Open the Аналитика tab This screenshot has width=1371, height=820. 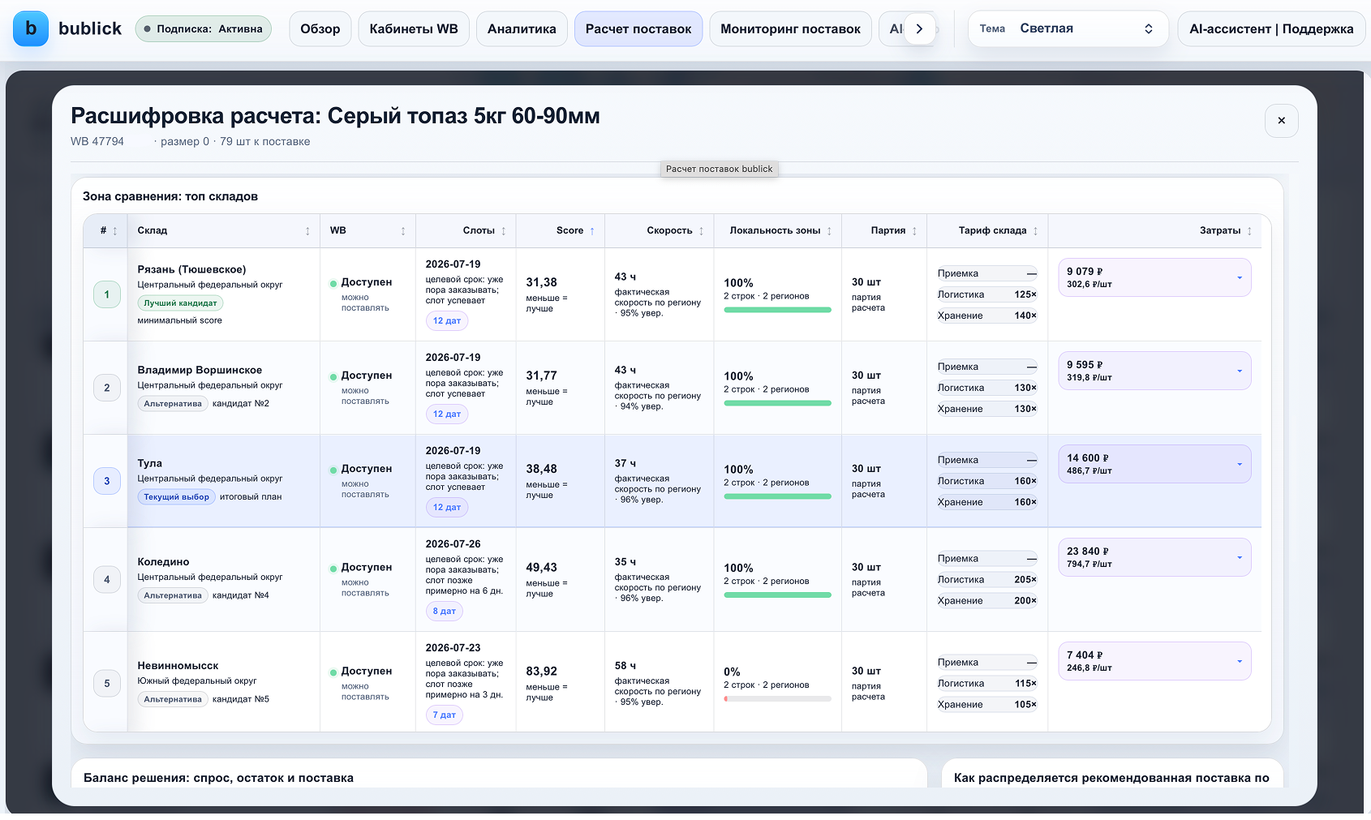click(522, 28)
